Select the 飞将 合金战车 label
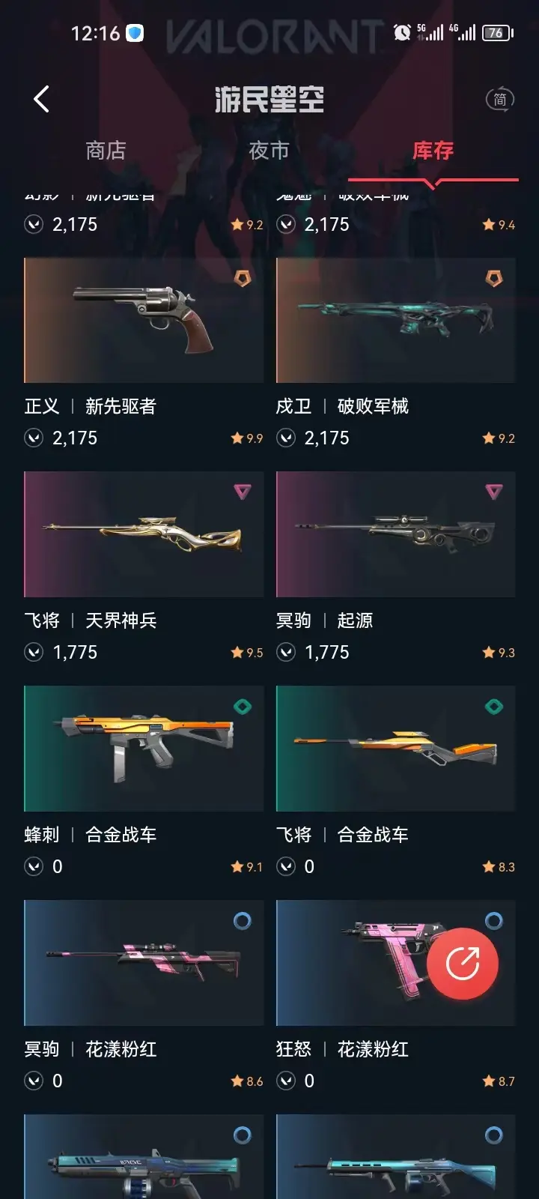Viewport: 539px width, 1199px height. click(x=342, y=835)
